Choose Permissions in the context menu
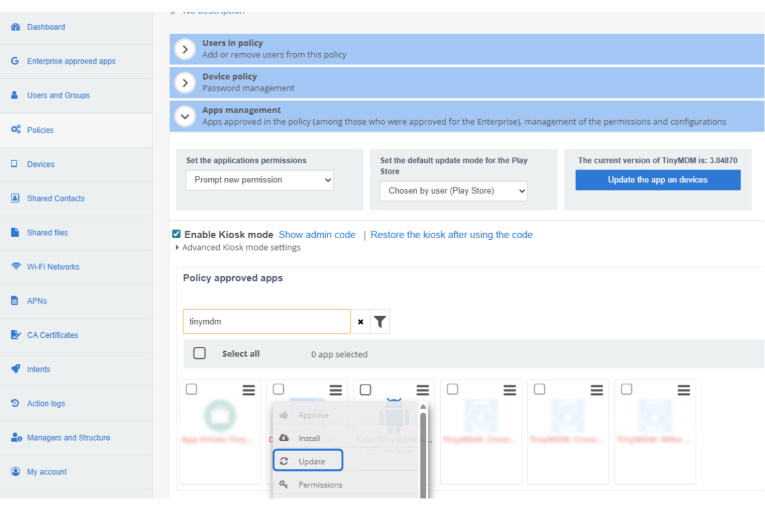The height and width of the screenshot is (510, 765). pyautogui.click(x=345, y=485)
